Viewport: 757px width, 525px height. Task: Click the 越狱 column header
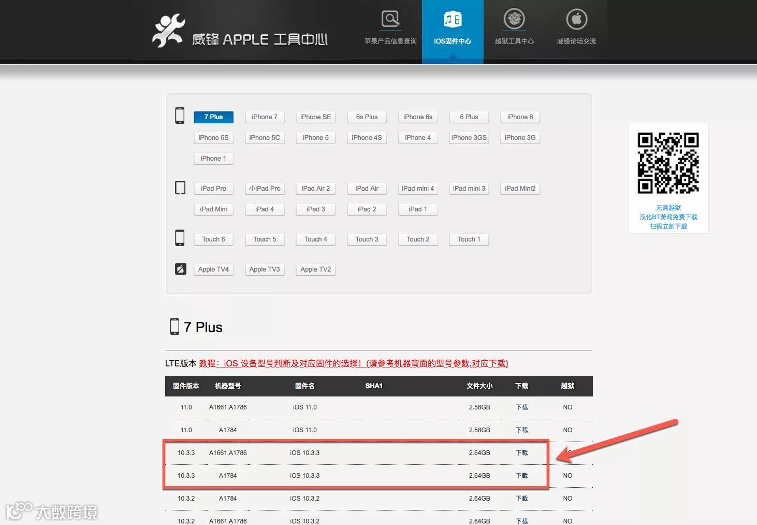click(567, 386)
